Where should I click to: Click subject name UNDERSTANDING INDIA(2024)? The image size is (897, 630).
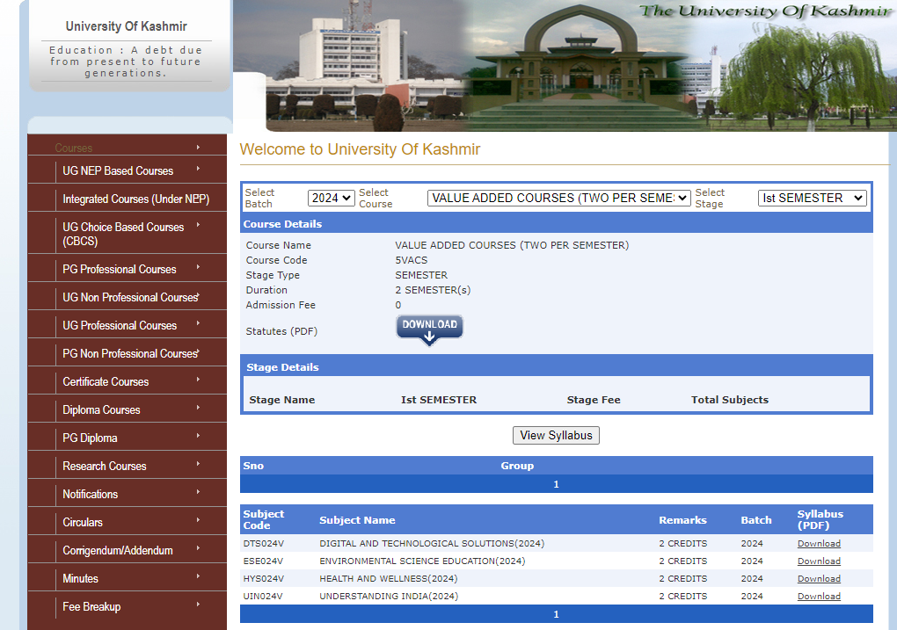point(389,597)
